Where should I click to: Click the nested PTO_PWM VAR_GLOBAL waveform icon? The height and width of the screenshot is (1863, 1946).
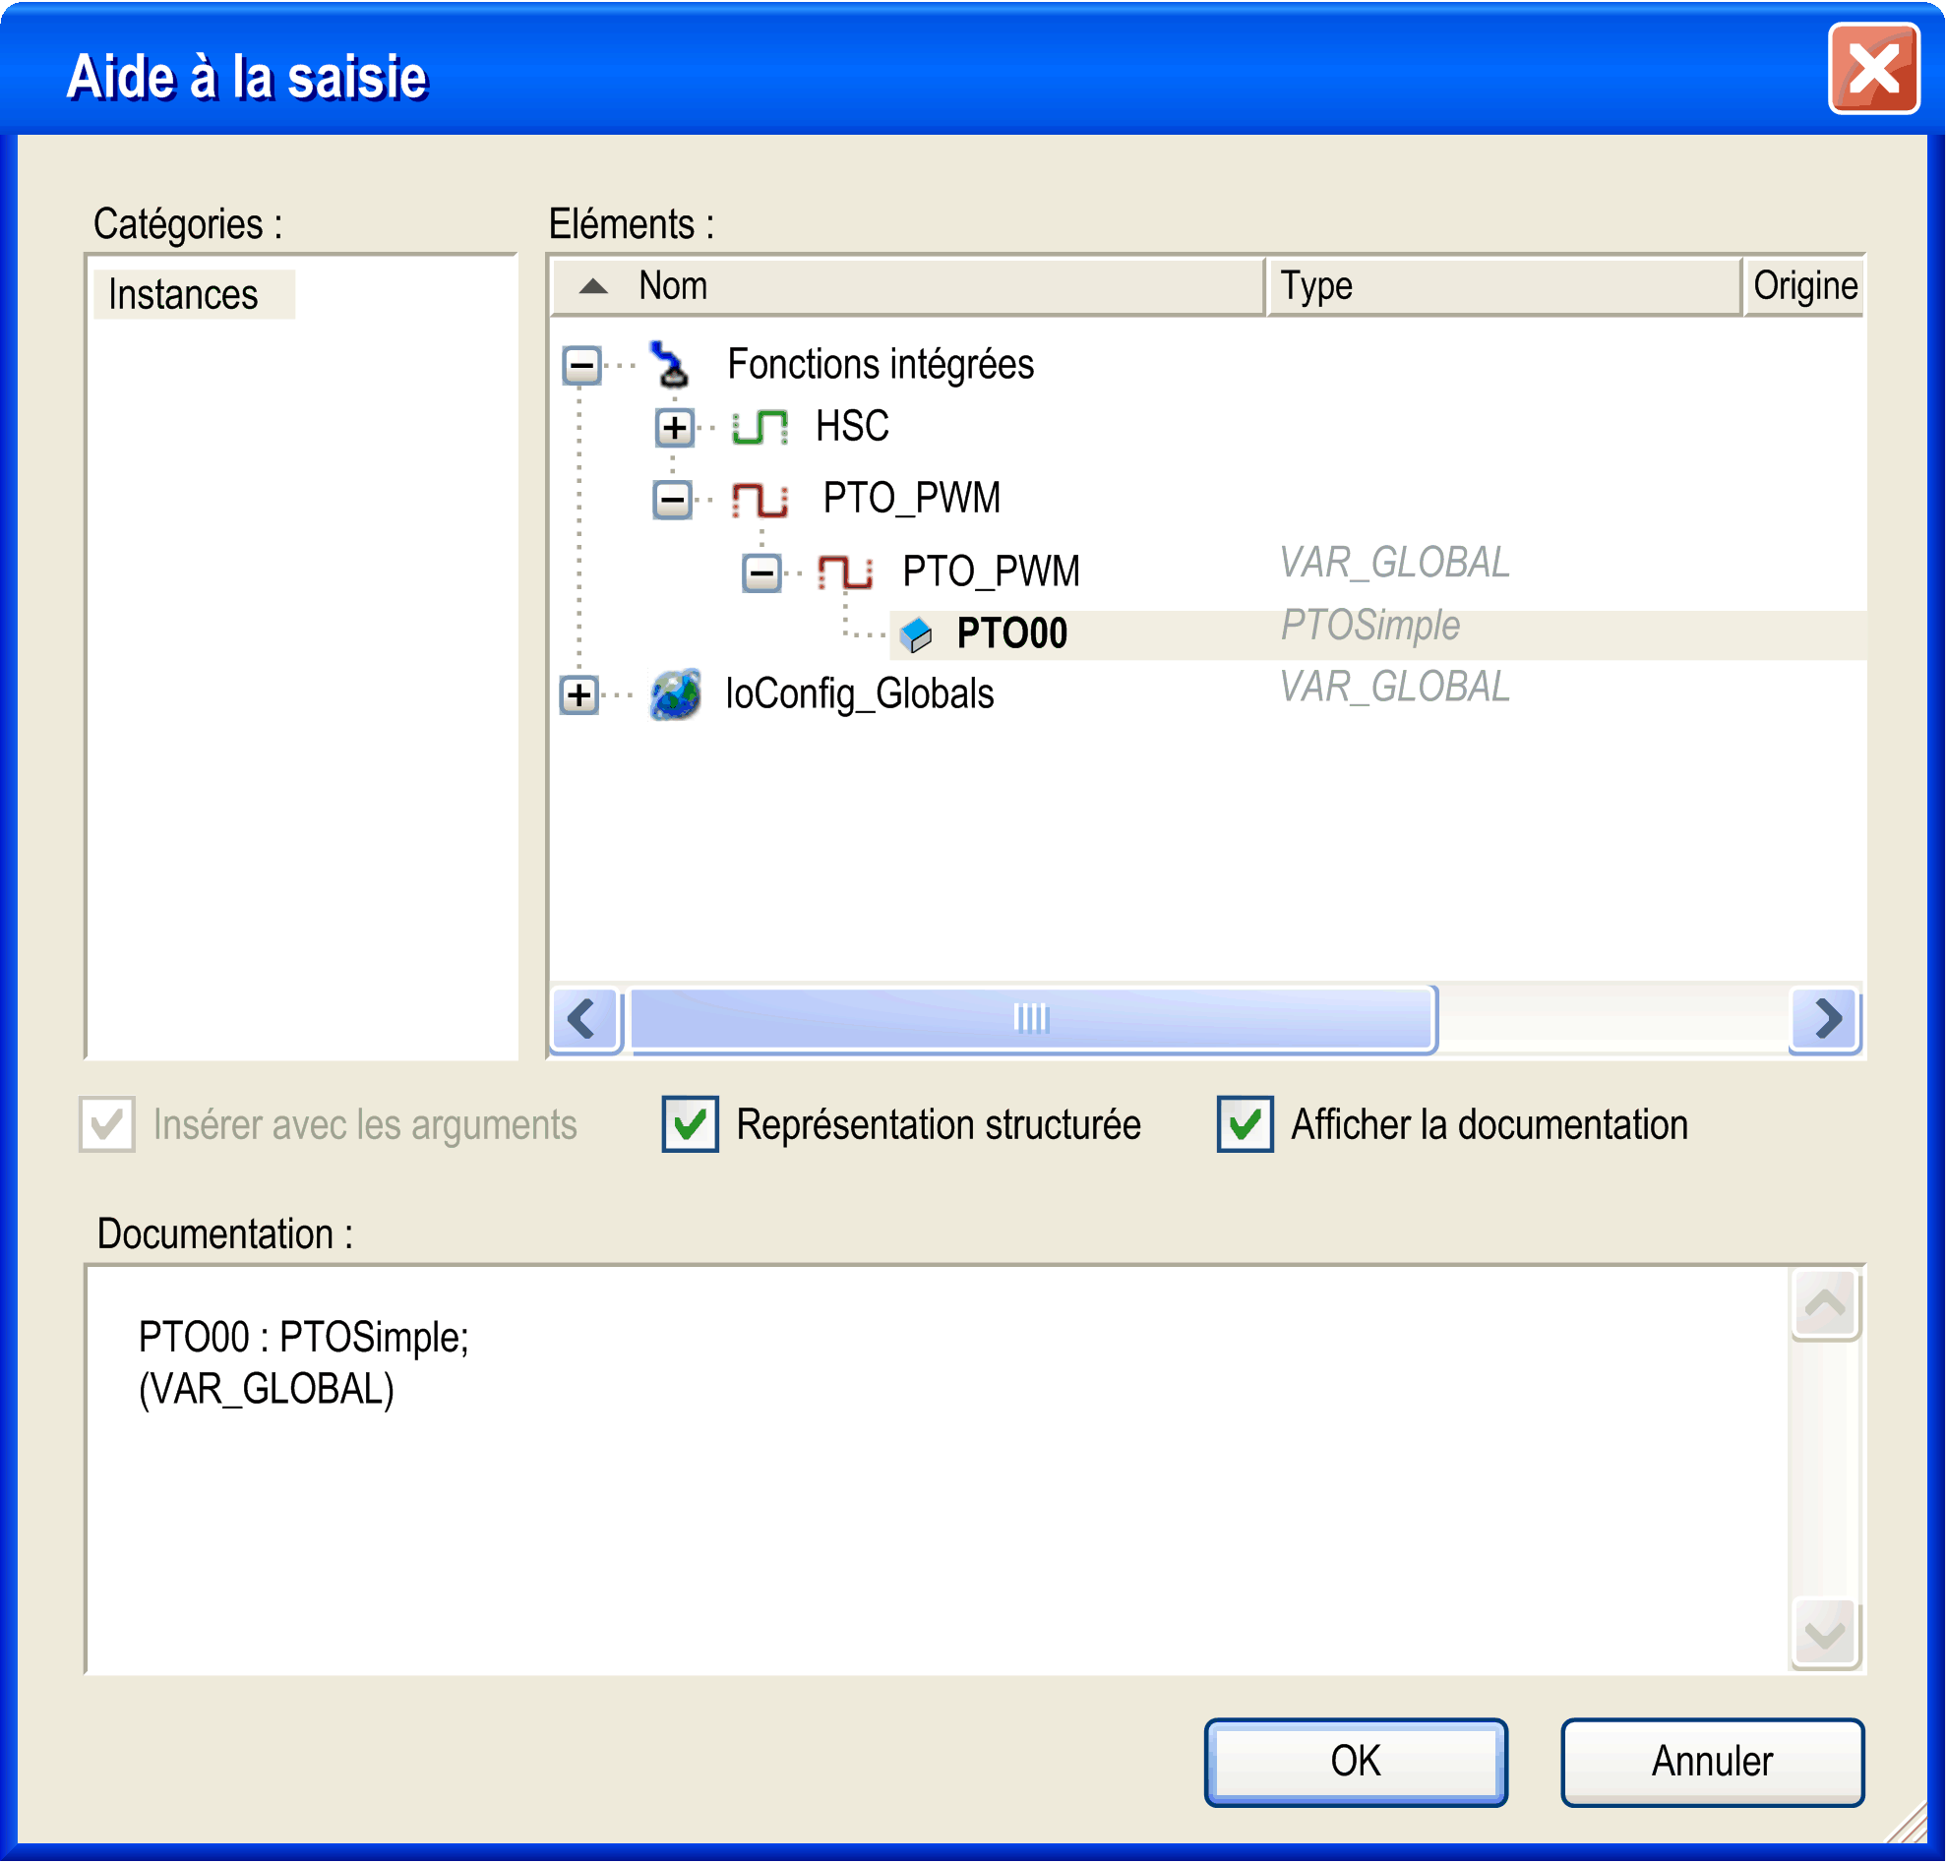click(x=845, y=572)
